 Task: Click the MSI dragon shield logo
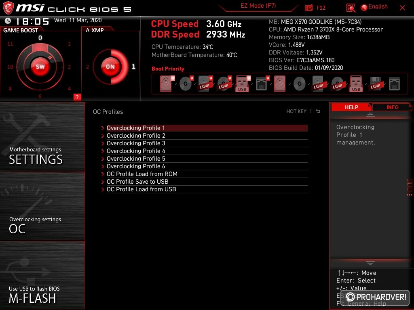tap(8, 8)
